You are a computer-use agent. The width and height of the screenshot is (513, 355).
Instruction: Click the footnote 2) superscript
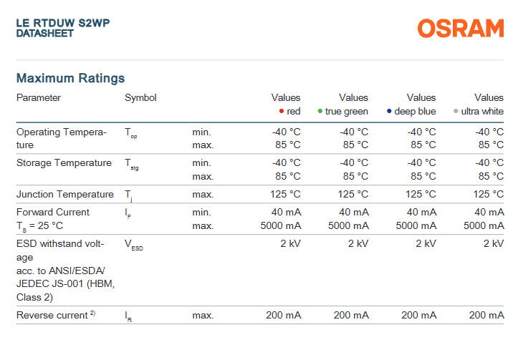pos(92,313)
